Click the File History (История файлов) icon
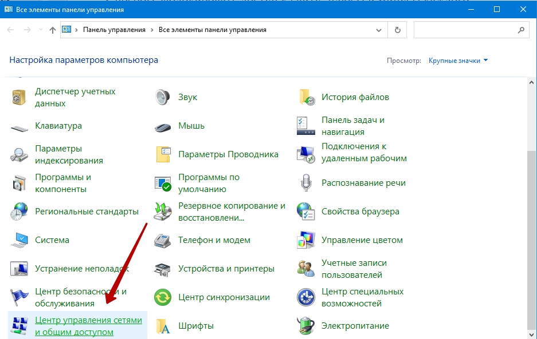 307,97
